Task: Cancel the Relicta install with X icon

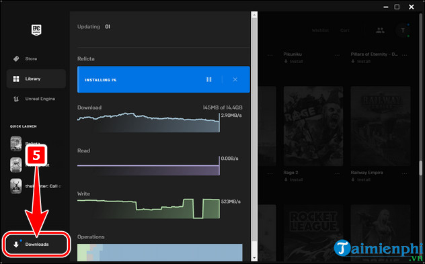Action: point(235,80)
